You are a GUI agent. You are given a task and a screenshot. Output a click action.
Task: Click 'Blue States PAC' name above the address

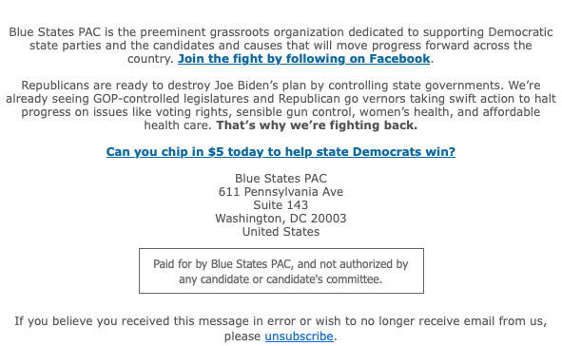(x=281, y=179)
